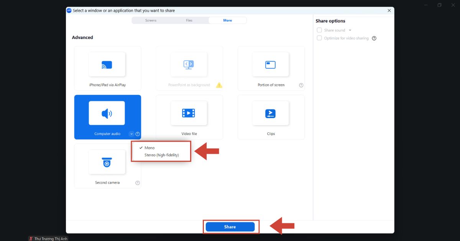The height and width of the screenshot is (241, 460).
Task: Toggle the Computer audio dropdown chevron
Action: point(131,134)
